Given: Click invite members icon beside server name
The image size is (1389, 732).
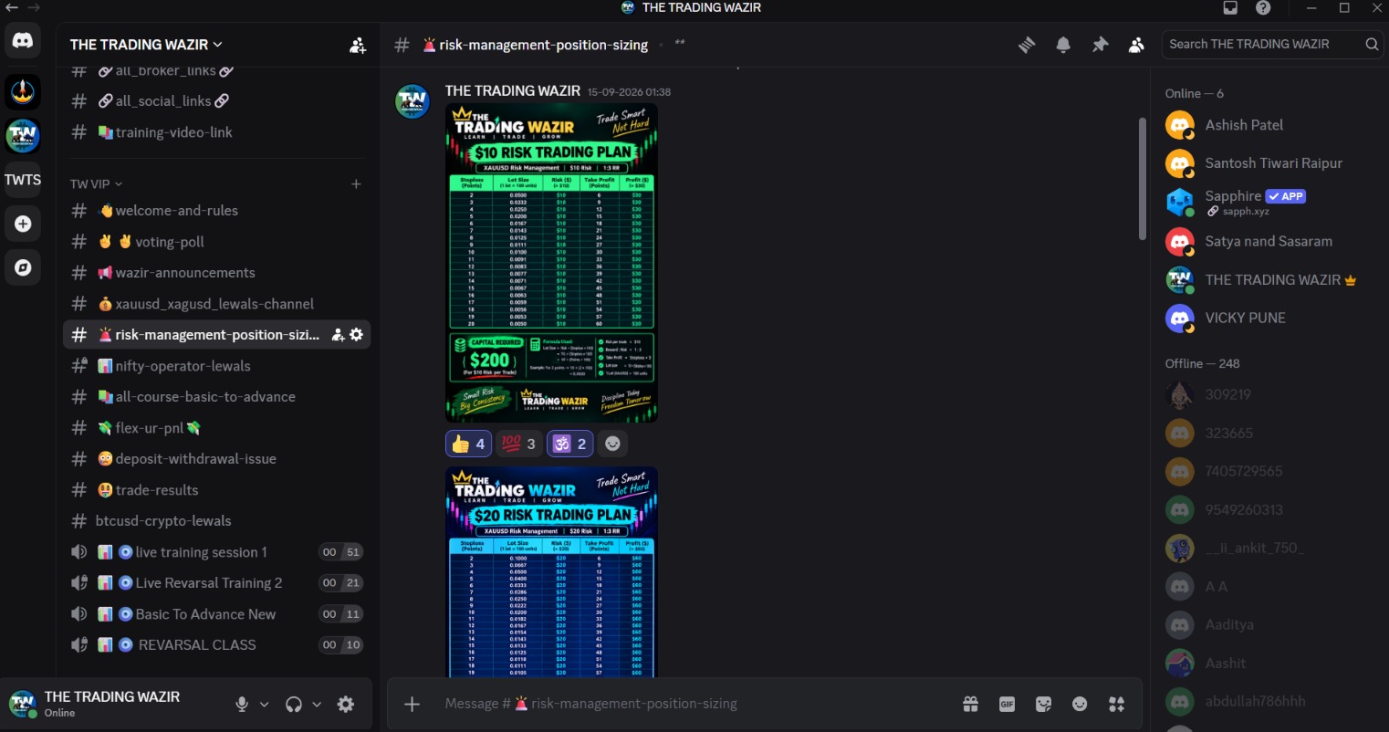Looking at the screenshot, I should click(358, 45).
